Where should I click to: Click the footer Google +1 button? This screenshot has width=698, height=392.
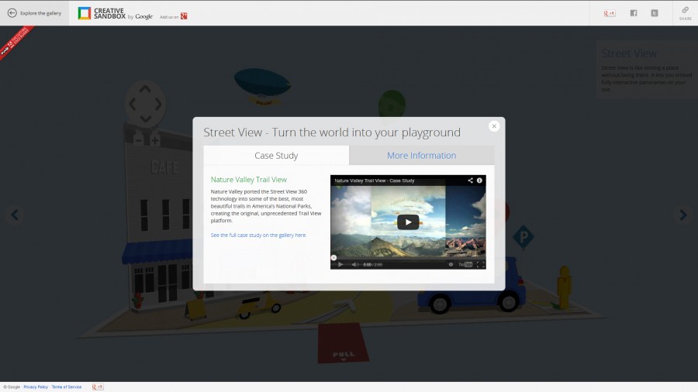point(98,387)
